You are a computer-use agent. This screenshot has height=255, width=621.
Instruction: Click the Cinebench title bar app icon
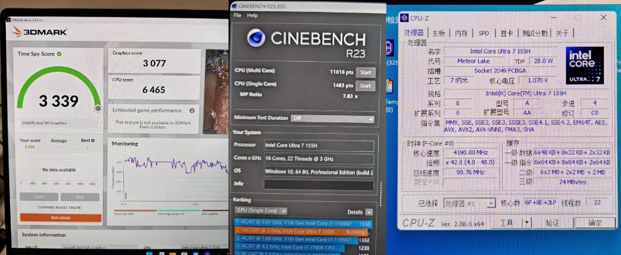(234, 6)
